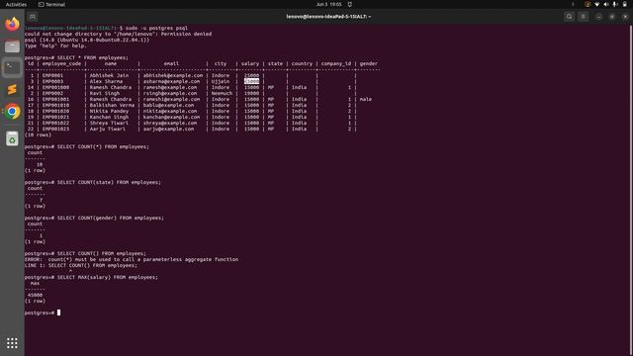Click the gender value 'male'
This screenshot has width=633, height=356.
[x=366, y=99]
